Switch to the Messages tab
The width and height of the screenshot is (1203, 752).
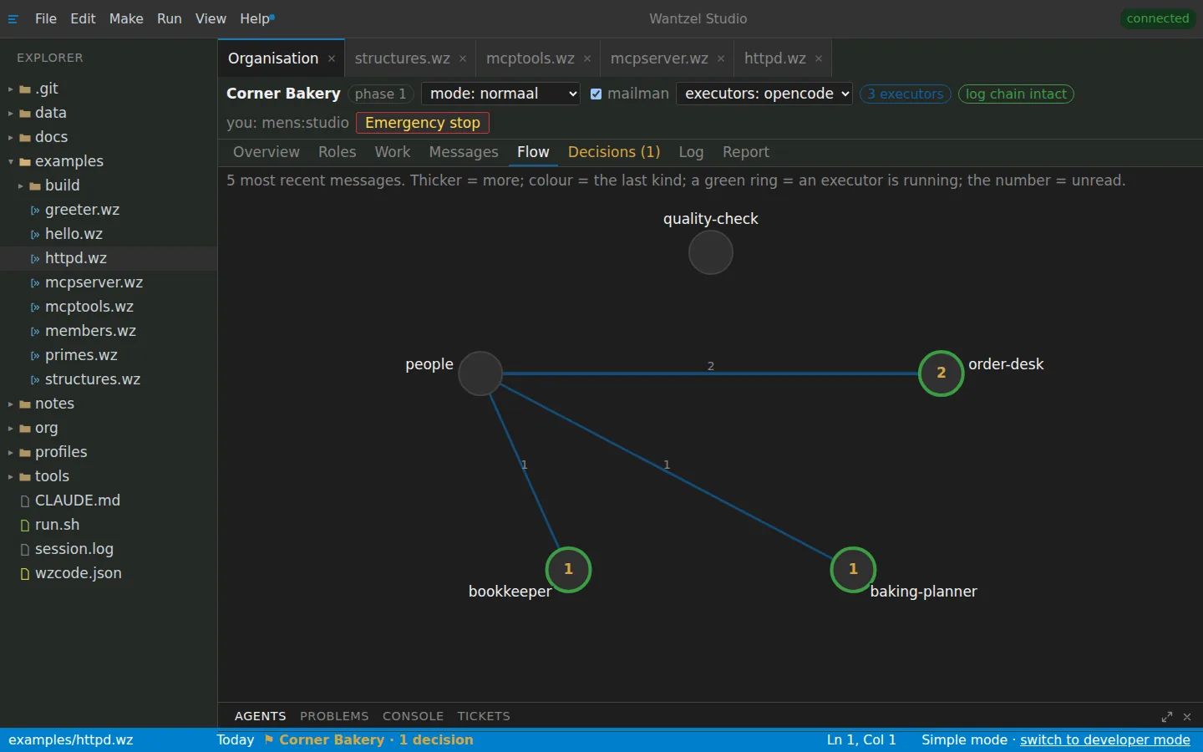pyautogui.click(x=464, y=152)
